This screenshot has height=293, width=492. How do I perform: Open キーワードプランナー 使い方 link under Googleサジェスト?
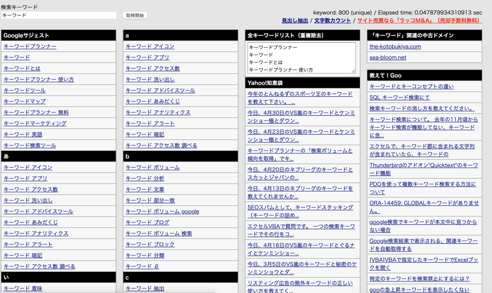tap(39, 79)
